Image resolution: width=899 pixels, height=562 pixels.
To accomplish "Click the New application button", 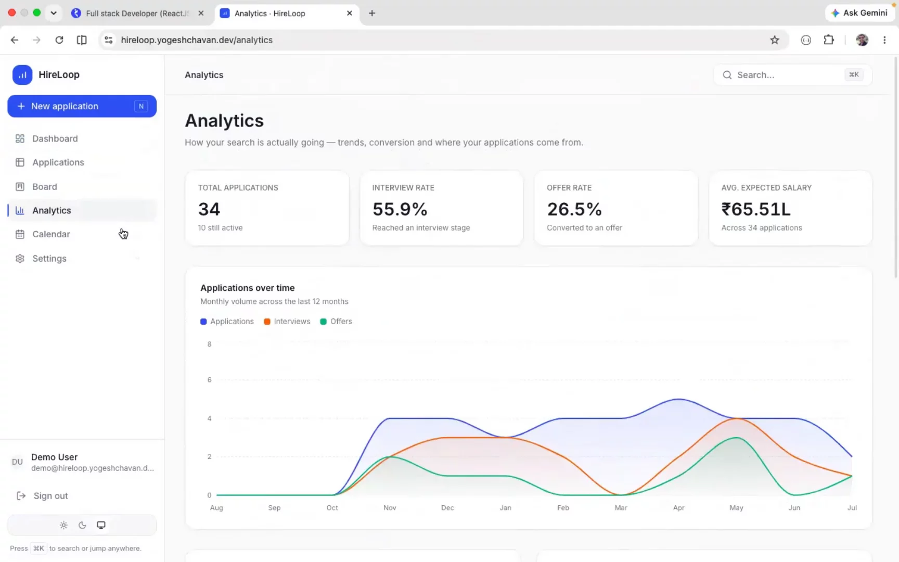I will [82, 106].
